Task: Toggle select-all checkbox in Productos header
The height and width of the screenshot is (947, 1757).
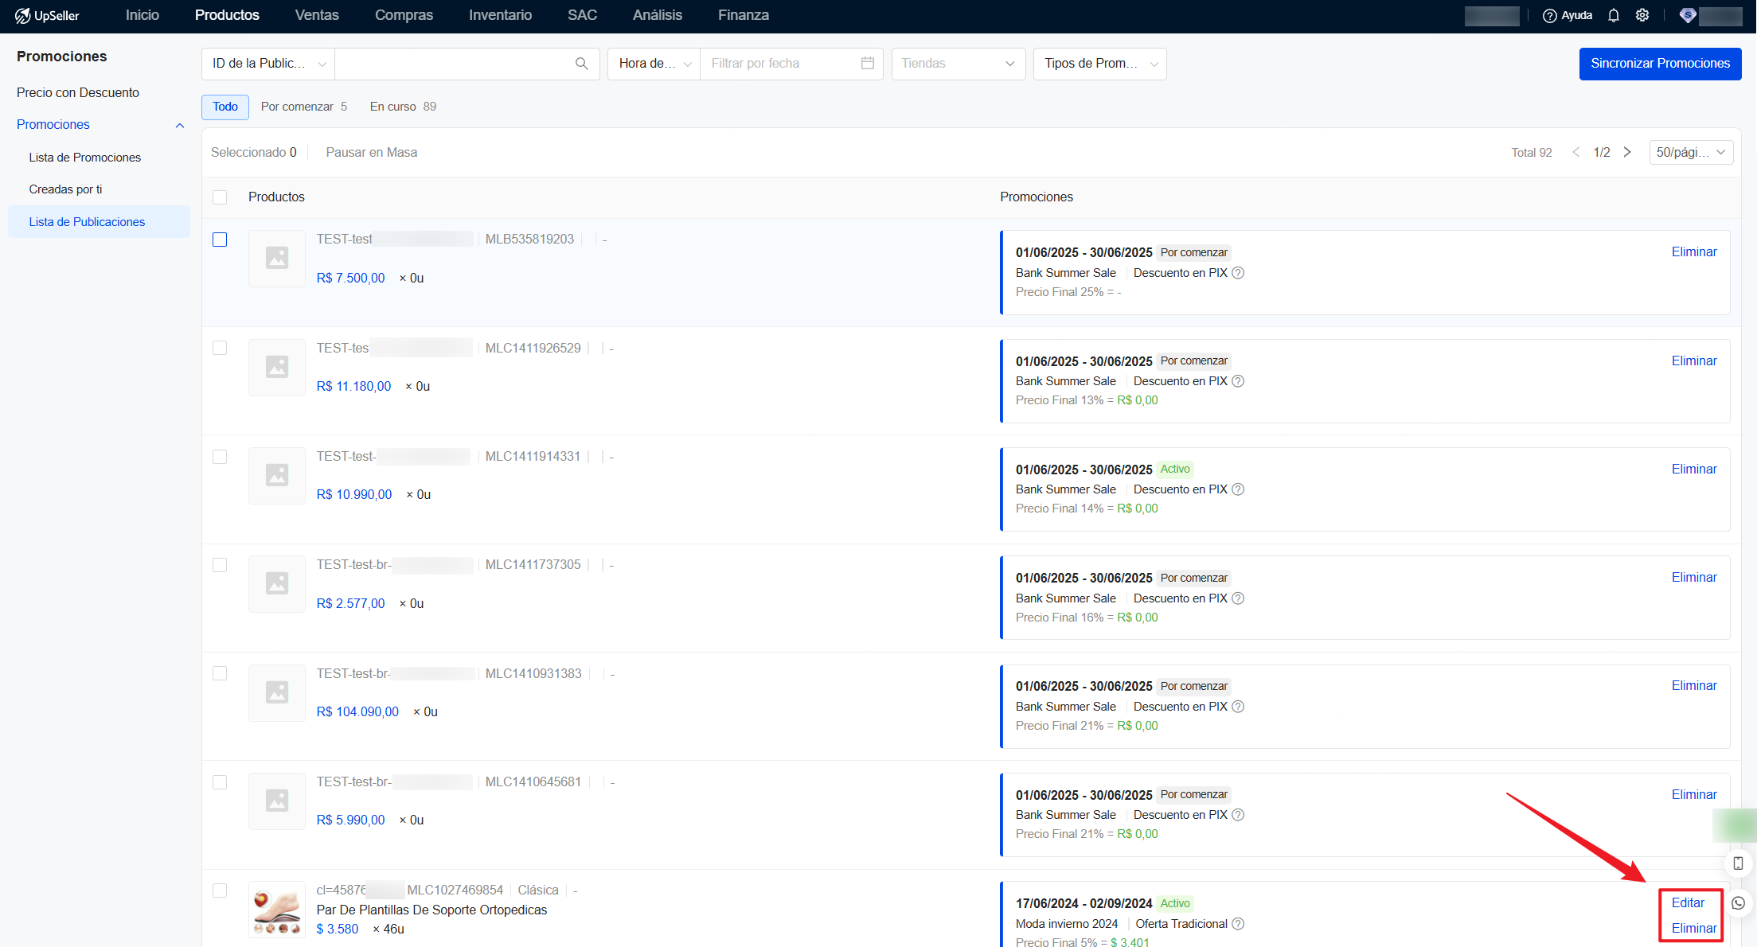Action: (x=220, y=197)
